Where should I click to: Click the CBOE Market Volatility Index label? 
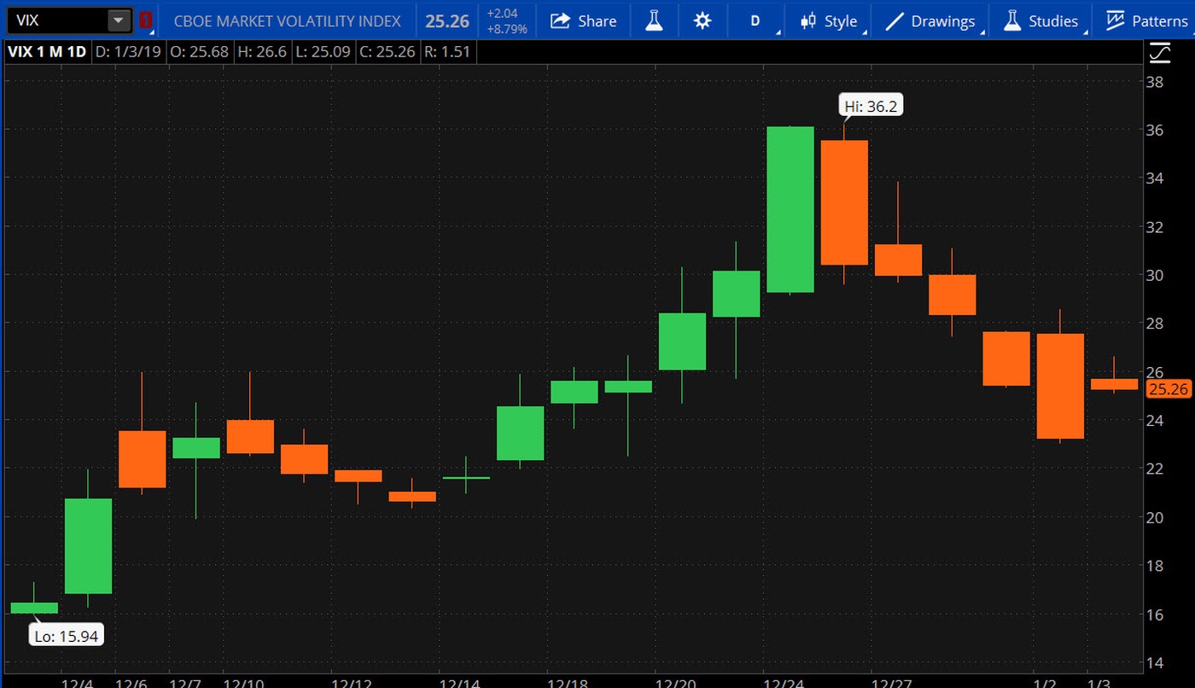click(x=289, y=21)
